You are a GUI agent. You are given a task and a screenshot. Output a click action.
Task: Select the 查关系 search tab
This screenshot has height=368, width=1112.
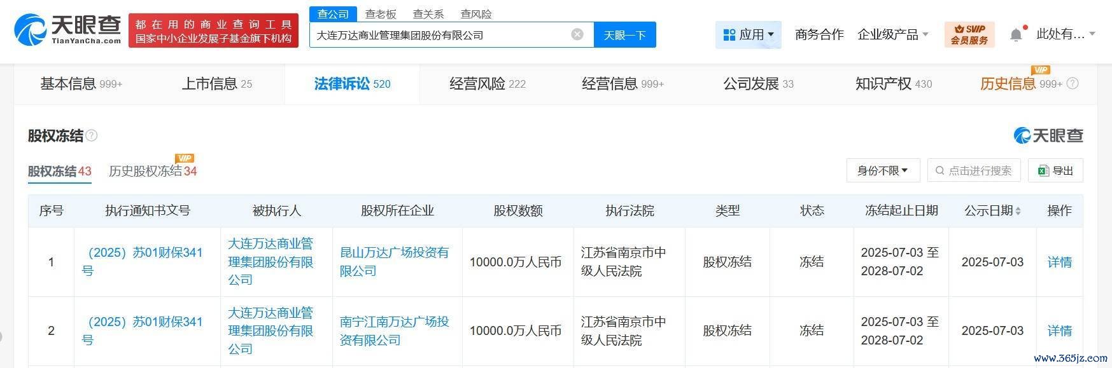pyautogui.click(x=428, y=13)
